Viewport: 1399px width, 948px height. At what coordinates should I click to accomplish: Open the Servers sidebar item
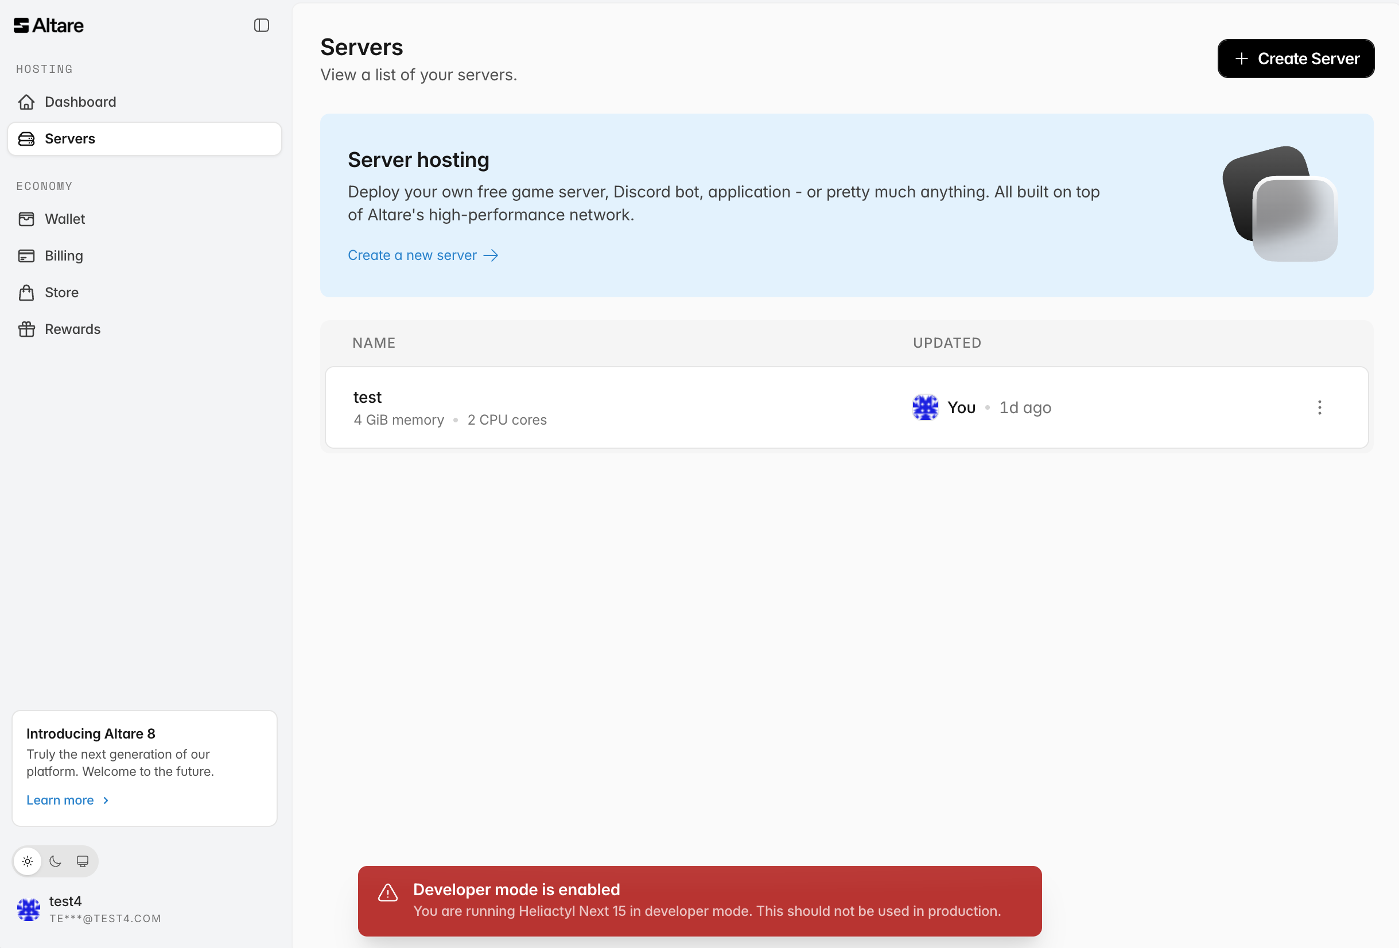coord(145,139)
